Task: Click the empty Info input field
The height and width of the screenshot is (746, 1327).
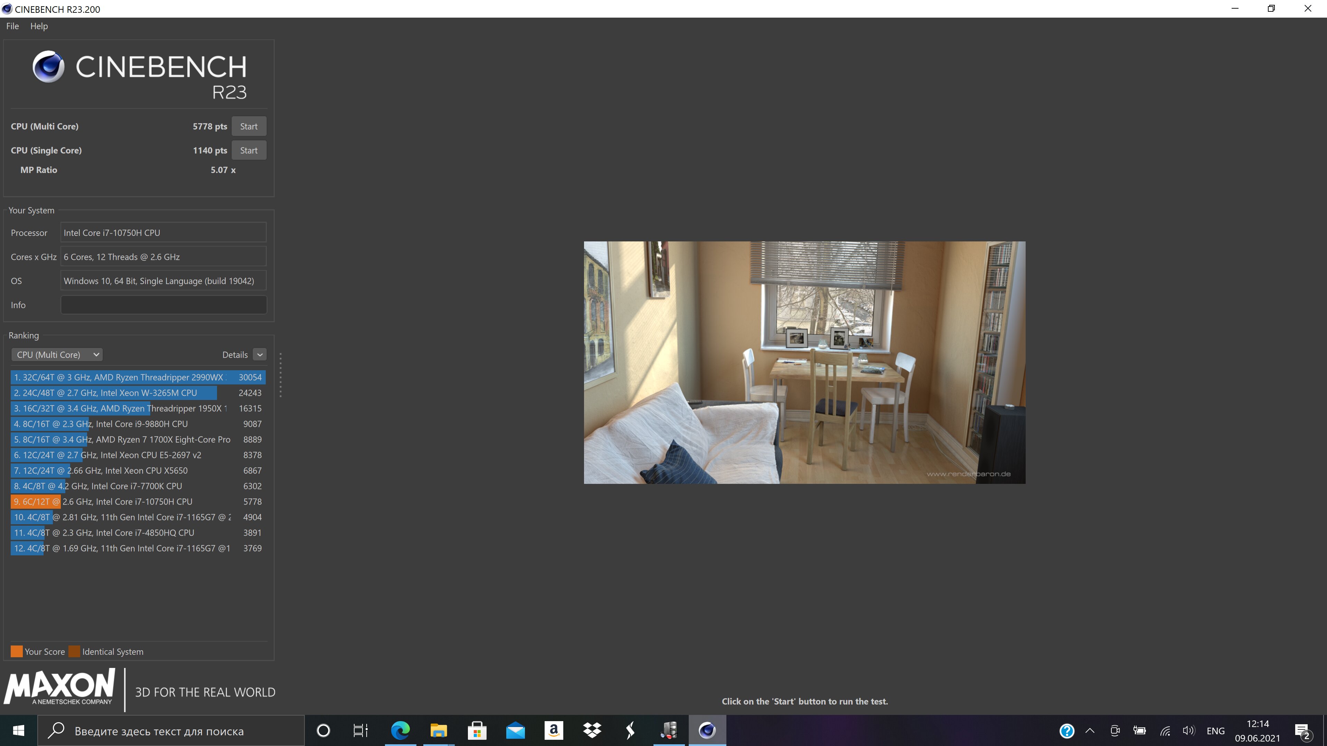Action: click(x=163, y=305)
